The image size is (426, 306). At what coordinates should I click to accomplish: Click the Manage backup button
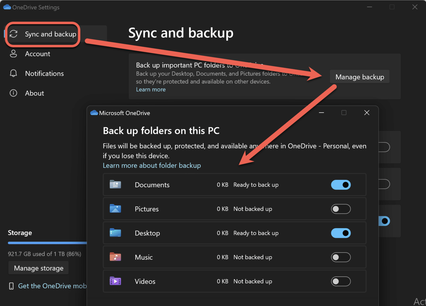coord(360,77)
